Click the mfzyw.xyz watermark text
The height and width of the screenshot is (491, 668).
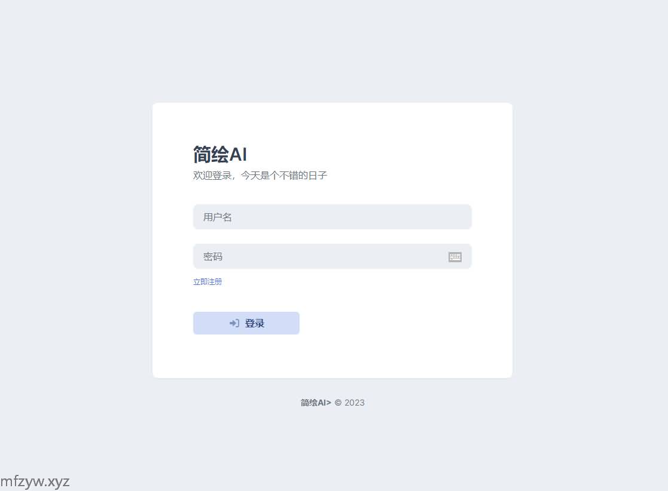[35, 481]
